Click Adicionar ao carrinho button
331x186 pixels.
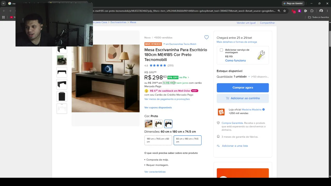tap(243, 98)
